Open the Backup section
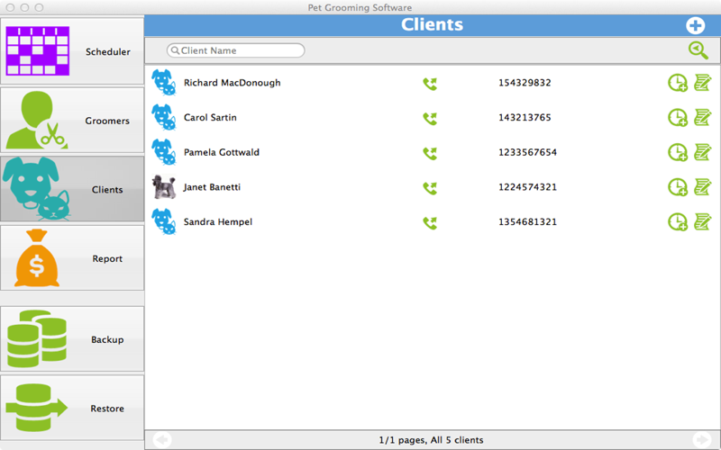Screen dimensions: 721x450 pyautogui.click(x=72, y=339)
